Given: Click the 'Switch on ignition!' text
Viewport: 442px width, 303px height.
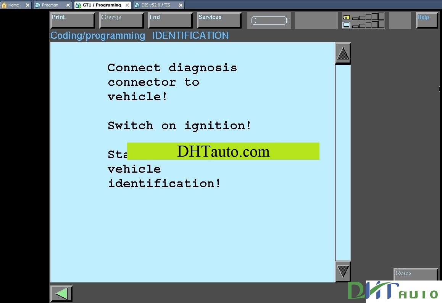Looking at the screenshot, I should (x=179, y=126).
